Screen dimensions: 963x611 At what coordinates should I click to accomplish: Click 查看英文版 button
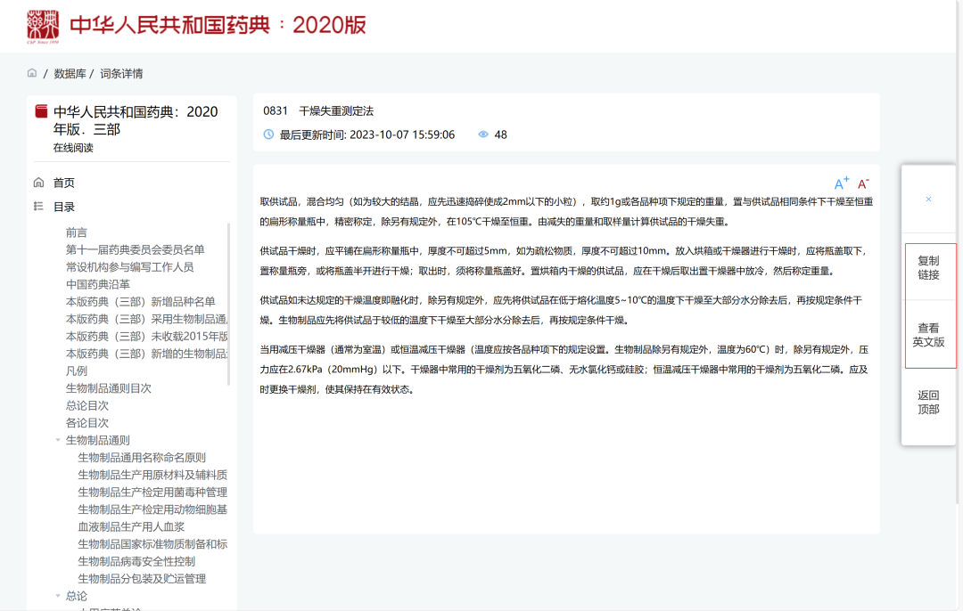928,335
